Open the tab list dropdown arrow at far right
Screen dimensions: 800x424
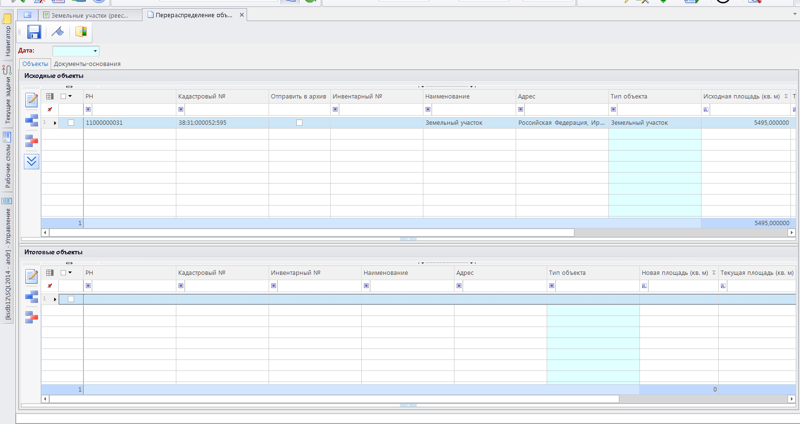[795, 14]
